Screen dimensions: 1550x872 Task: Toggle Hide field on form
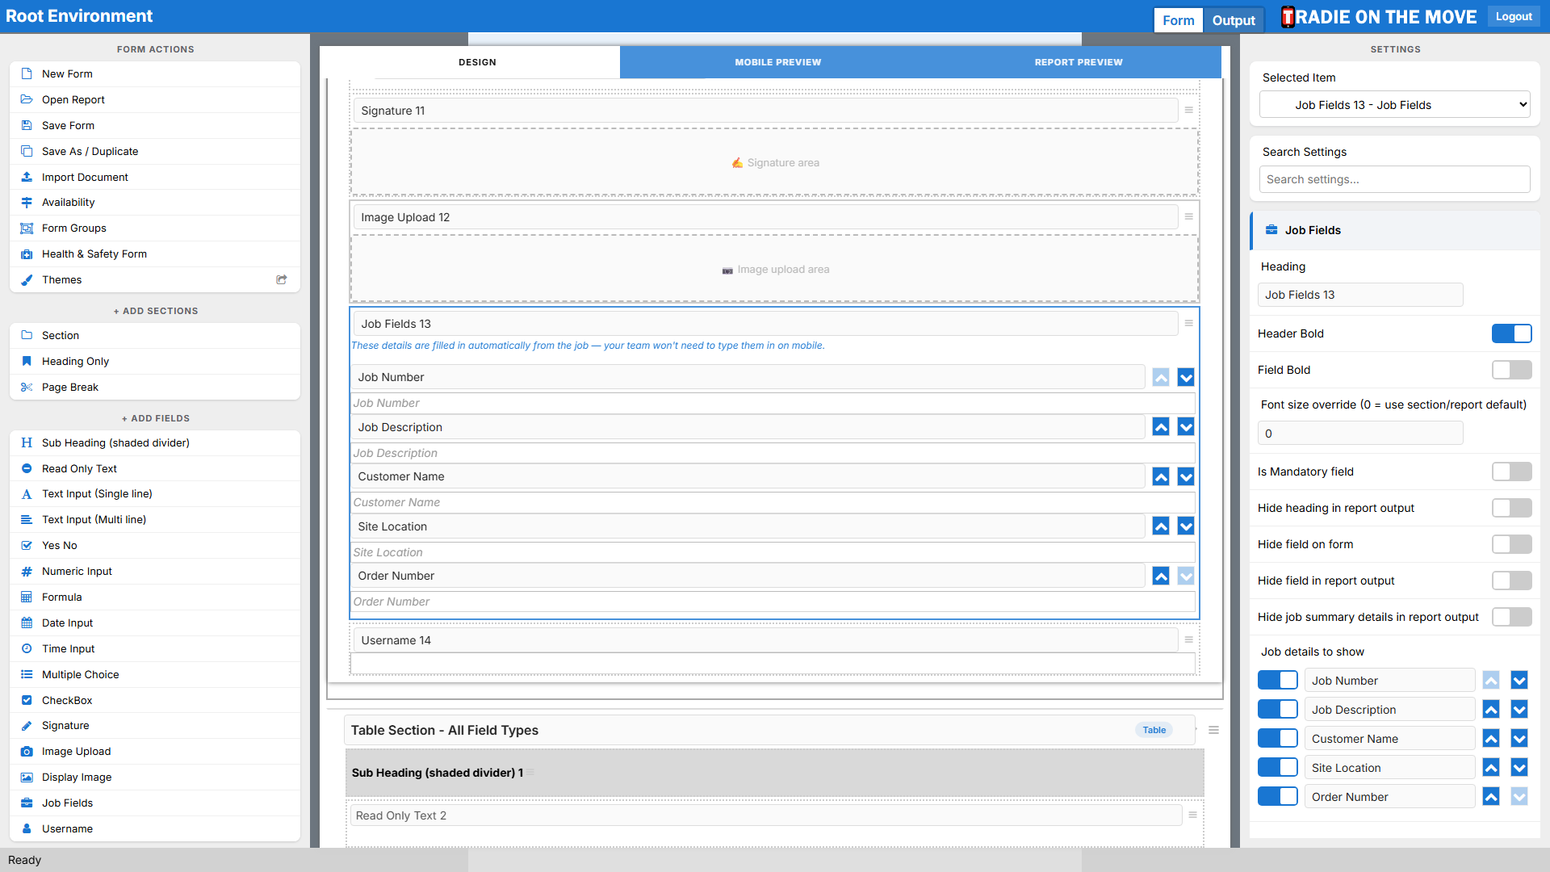[x=1511, y=544]
